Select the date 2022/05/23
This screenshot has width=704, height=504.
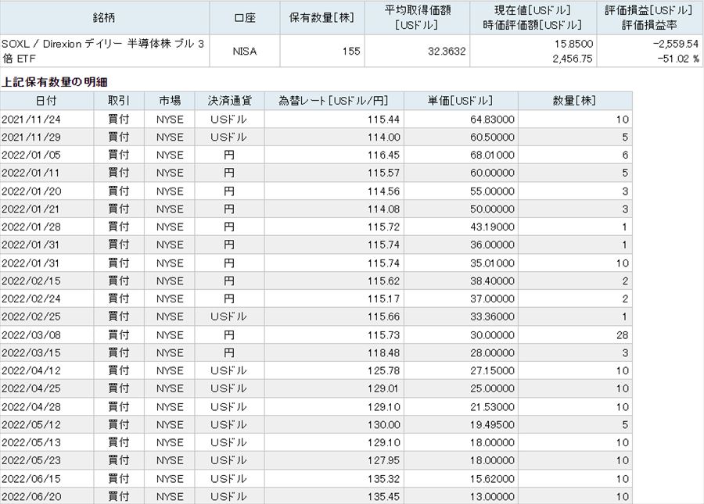coord(31,460)
